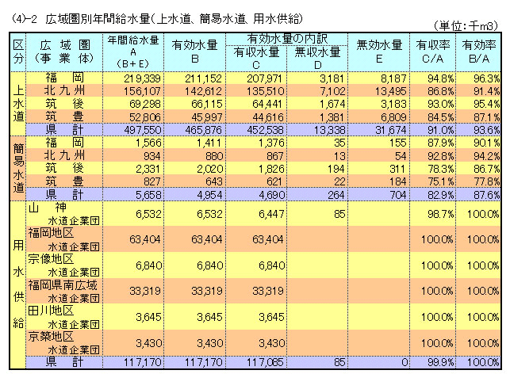Viewport: 510px width, 374px height.
Task: Click value 69,298
Action: 144,104
